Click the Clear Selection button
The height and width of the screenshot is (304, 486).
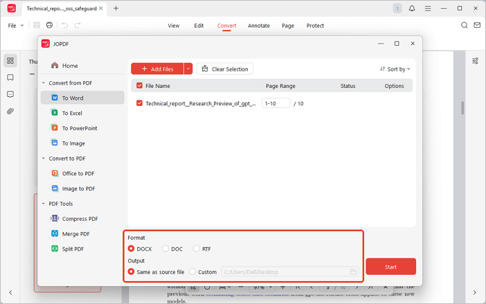pyautogui.click(x=225, y=69)
